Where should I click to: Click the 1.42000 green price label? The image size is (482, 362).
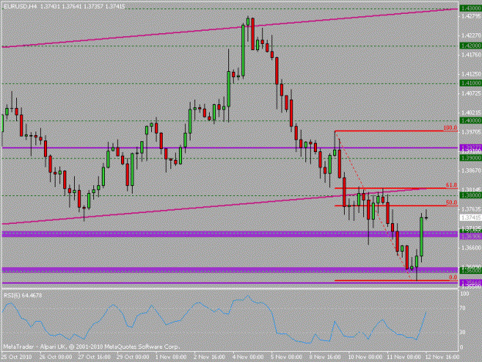point(470,46)
